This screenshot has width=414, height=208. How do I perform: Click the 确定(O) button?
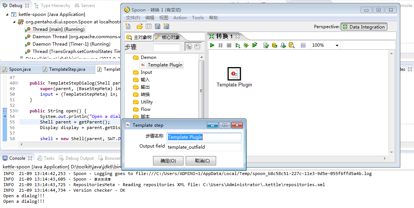pyautogui.click(x=168, y=161)
